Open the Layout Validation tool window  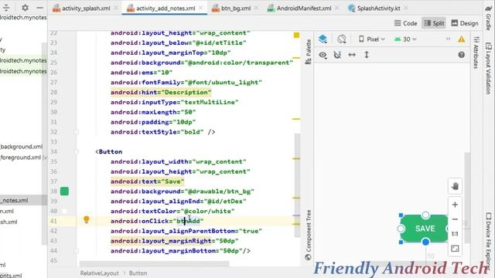tap(488, 69)
